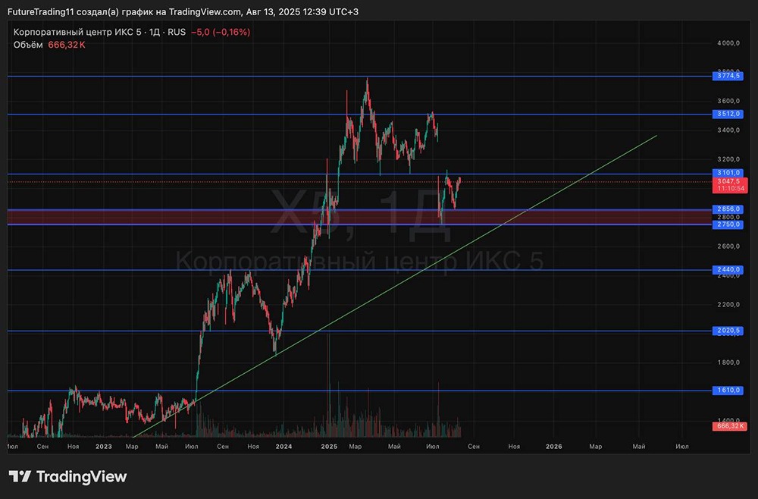Click the 3600,0 axis price tick
Screen dimensions: 758x499
(x=728, y=101)
